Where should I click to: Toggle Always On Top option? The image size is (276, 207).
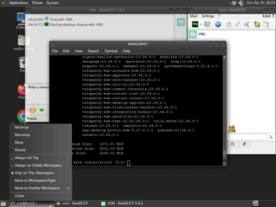(x=40, y=158)
